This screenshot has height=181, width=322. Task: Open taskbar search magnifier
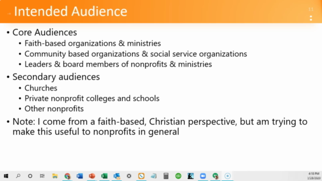pyautogui.click(x=18, y=176)
